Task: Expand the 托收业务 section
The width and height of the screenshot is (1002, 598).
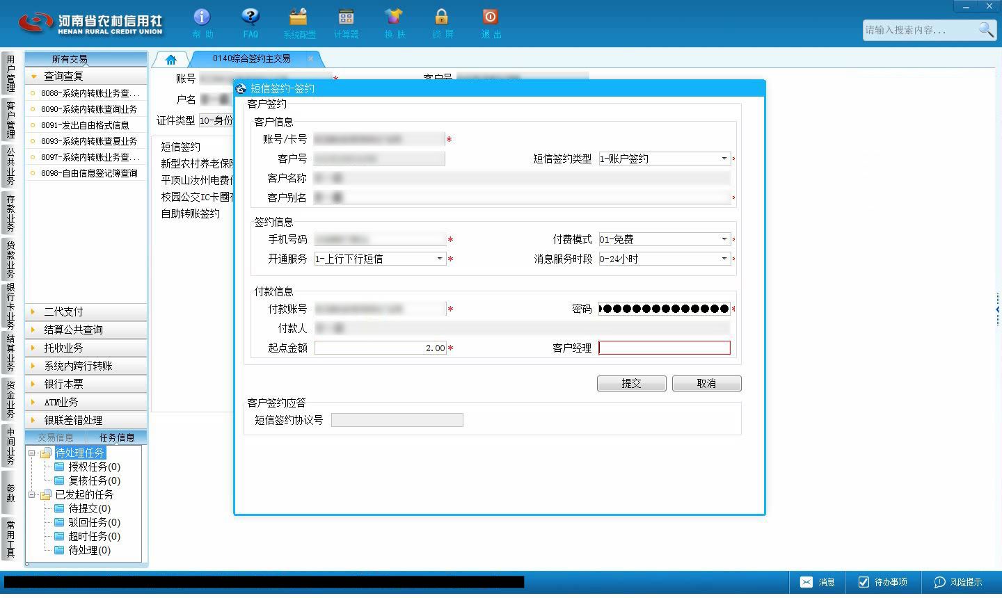Action: [x=86, y=348]
